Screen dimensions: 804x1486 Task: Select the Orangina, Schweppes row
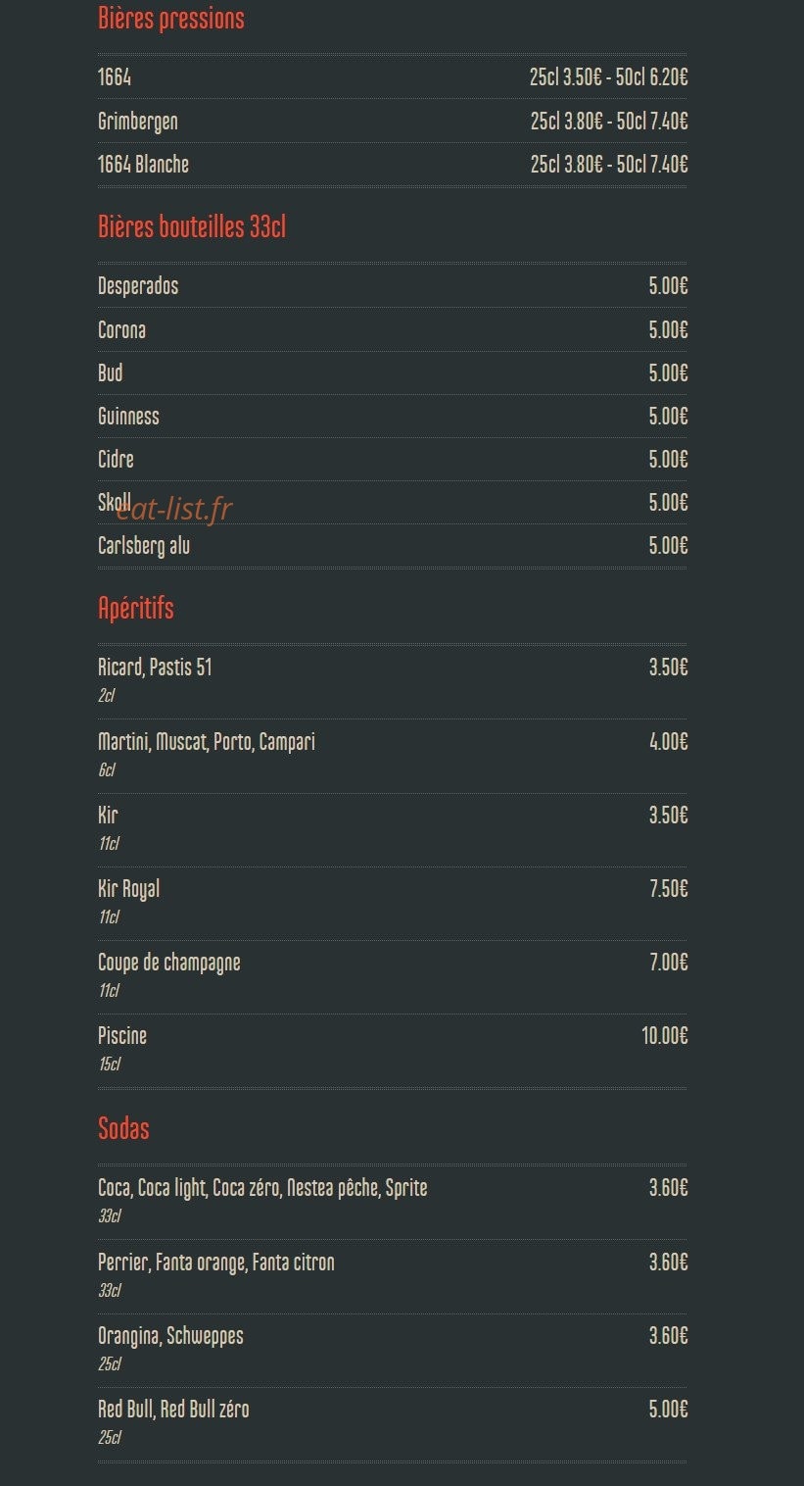[392, 1350]
